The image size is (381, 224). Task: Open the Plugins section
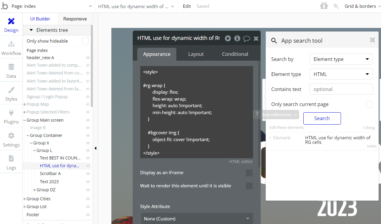(x=11, y=117)
